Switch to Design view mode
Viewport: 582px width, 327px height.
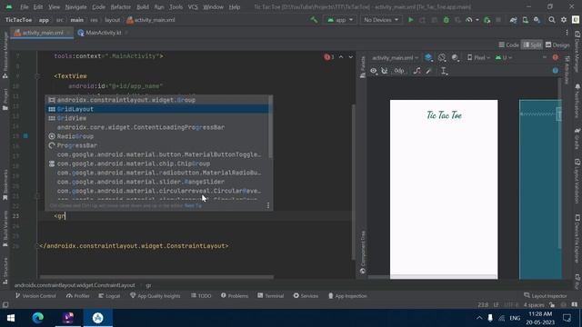coord(557,45)
